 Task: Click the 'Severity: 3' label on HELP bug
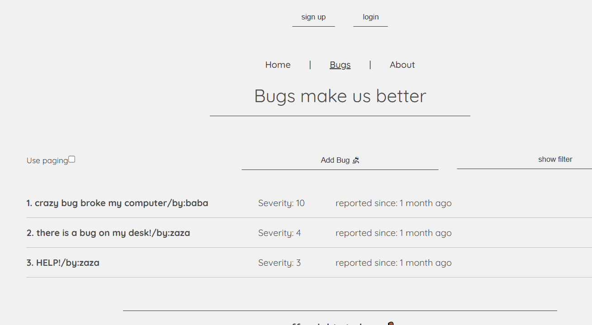pyautogui.click(x=279, y=263)
